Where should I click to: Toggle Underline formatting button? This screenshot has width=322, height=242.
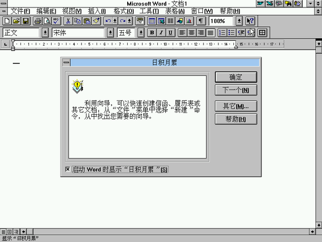(x=171, y=33)
